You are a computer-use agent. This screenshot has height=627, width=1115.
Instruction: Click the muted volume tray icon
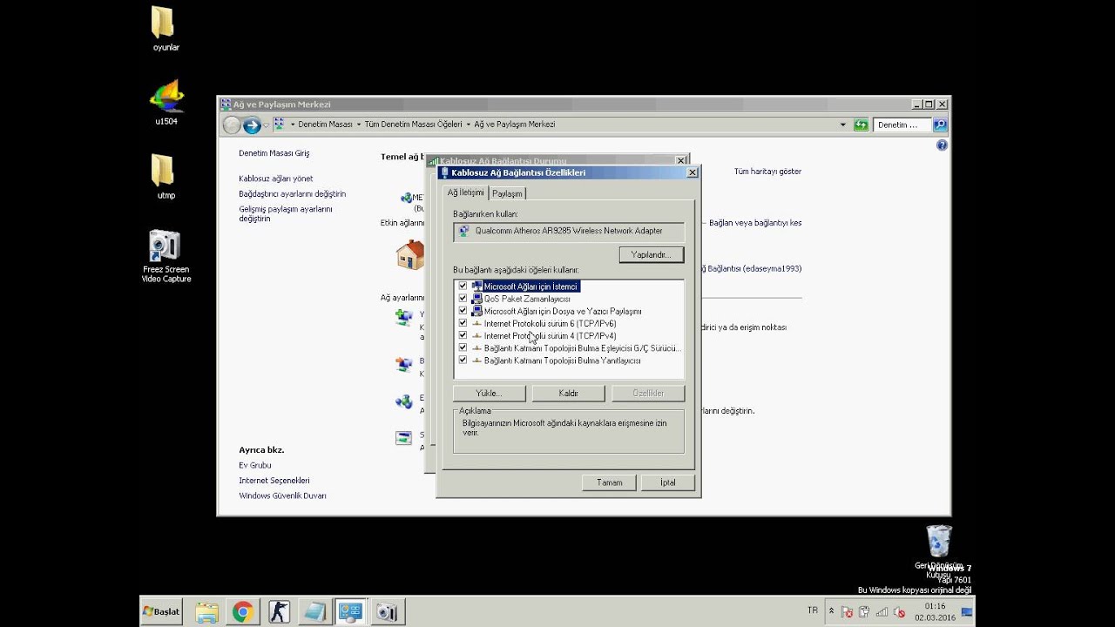[x=898, y=612]
